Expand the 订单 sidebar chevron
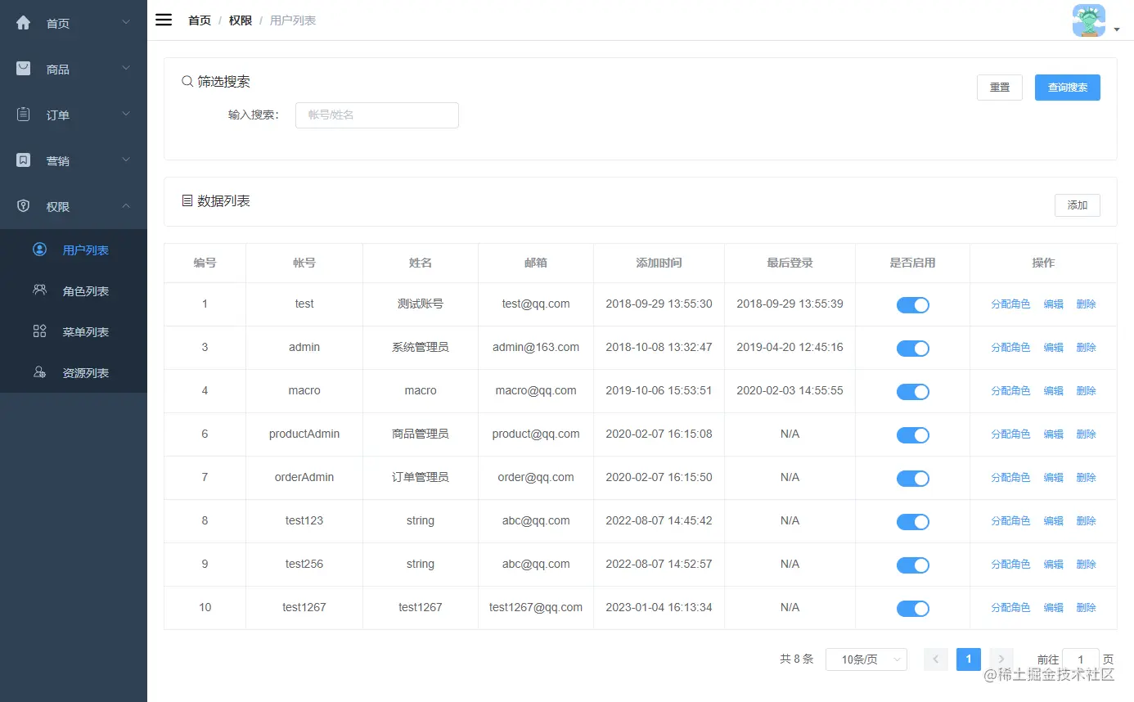1134x702 pixels. 126,114
